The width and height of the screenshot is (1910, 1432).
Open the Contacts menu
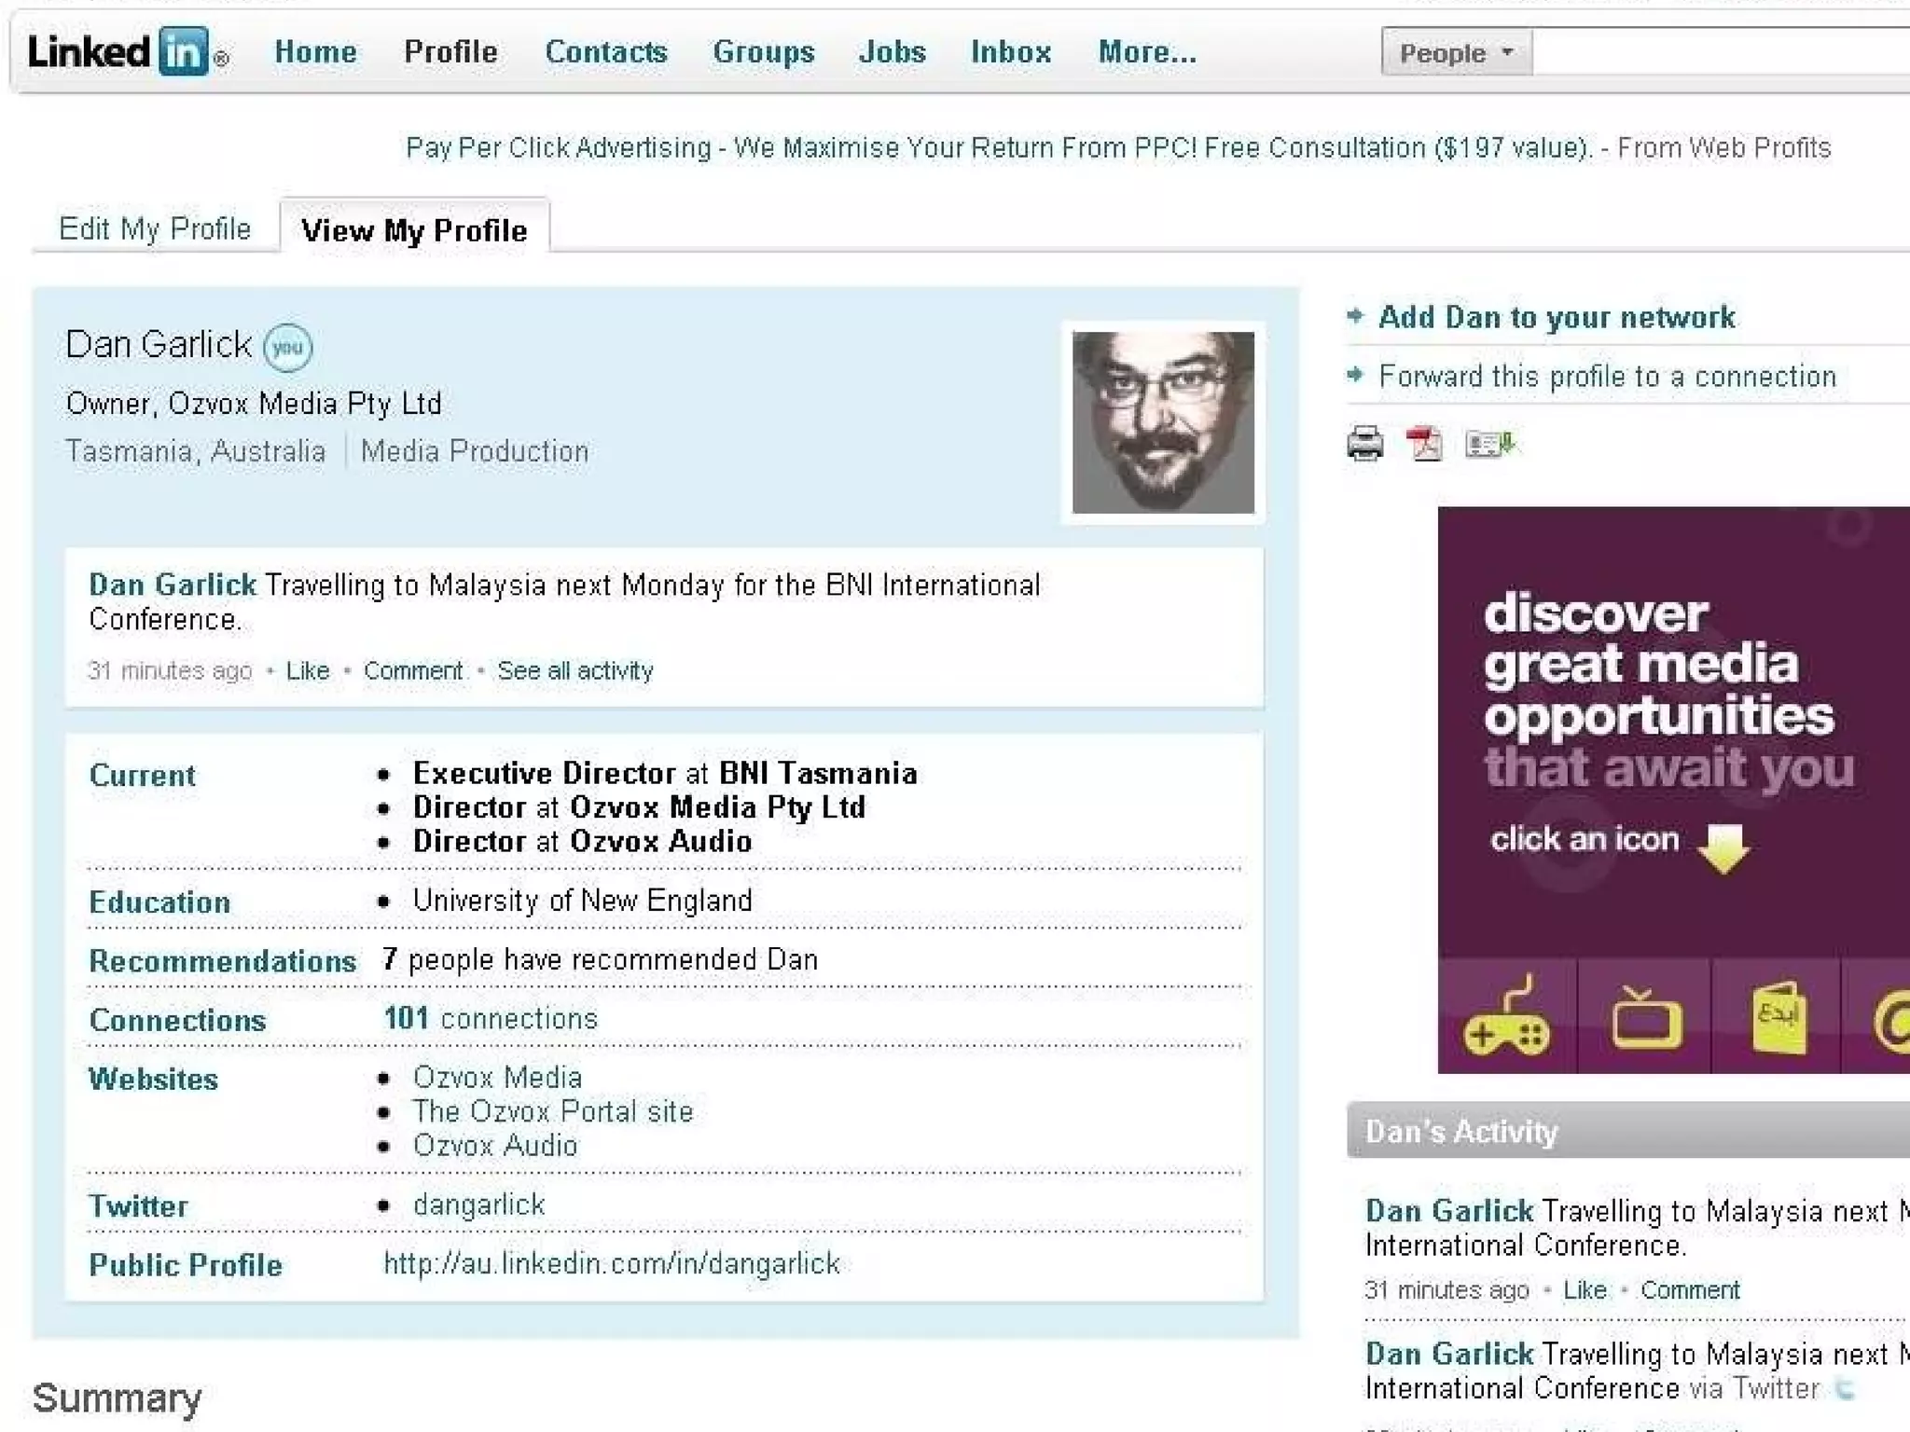[x=606, y=52]
